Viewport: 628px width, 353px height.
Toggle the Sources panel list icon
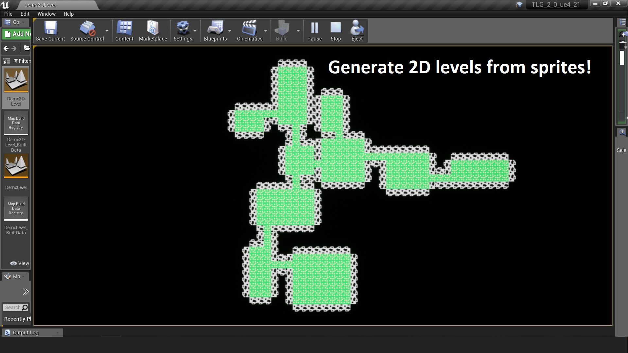(x=6, y=61)
